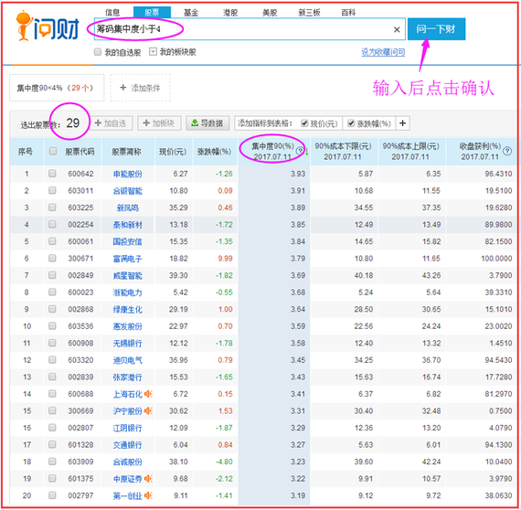Click the search input containing 筹码集中度小于4
The height and width of the screenshot is (510, 521).
pyautogui.click(x=250, y=29)
